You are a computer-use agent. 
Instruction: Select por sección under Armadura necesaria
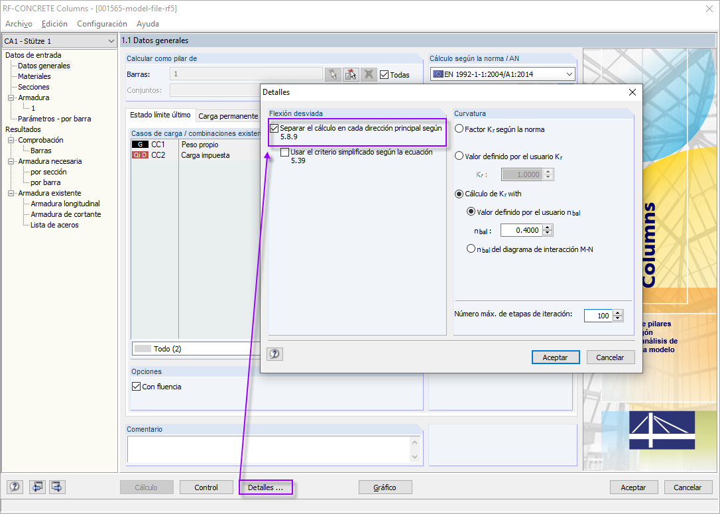48,172
